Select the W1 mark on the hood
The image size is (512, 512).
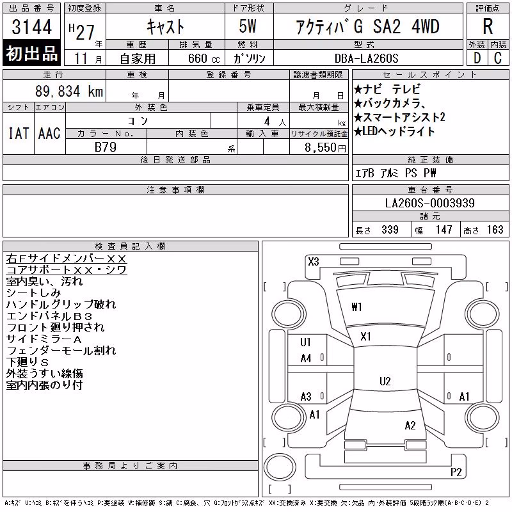[x=356, y=307]
